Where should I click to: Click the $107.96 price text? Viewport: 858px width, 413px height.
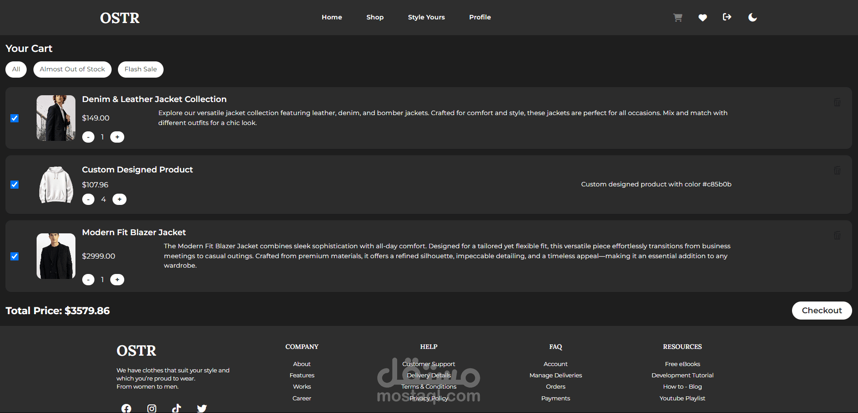point(95,185)
